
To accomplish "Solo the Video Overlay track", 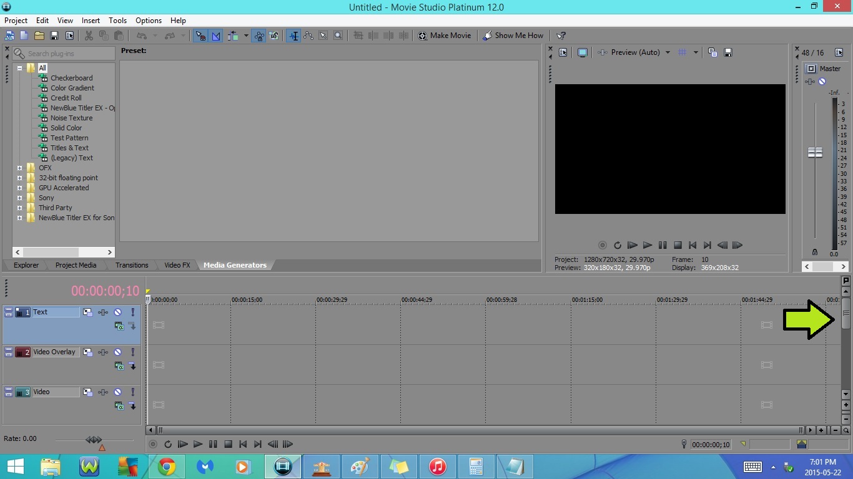I will click(x=132, y=352).
